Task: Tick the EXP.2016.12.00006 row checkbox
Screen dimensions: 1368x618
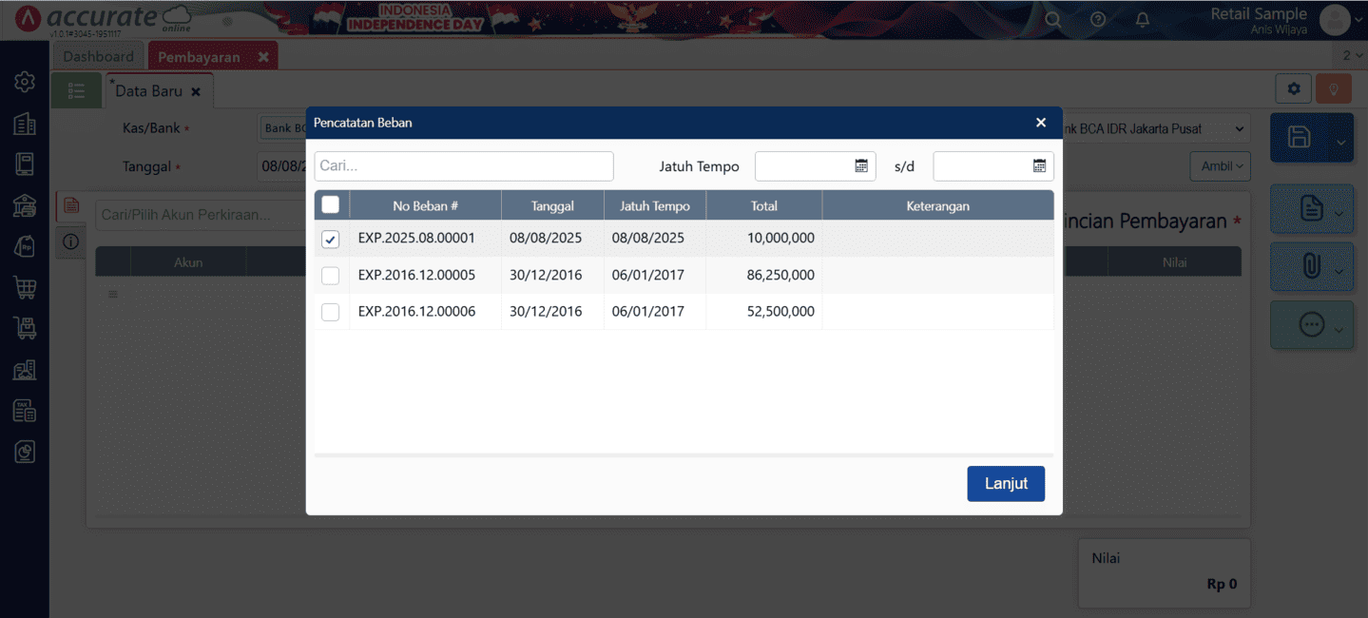Action: pos(331,312)
